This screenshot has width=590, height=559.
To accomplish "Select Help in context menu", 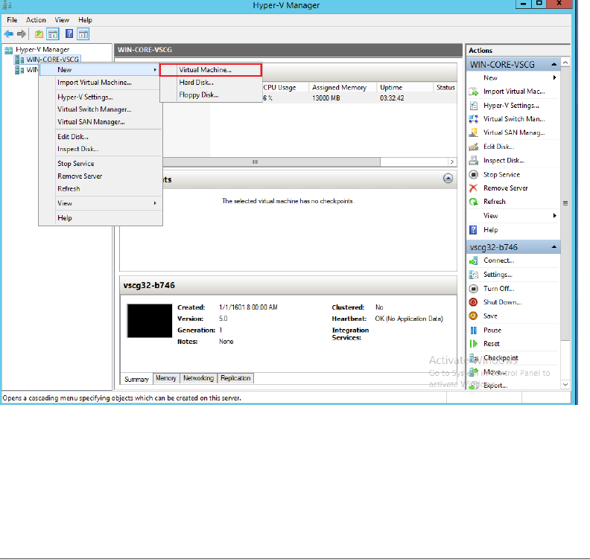I will tap(101, 218).
